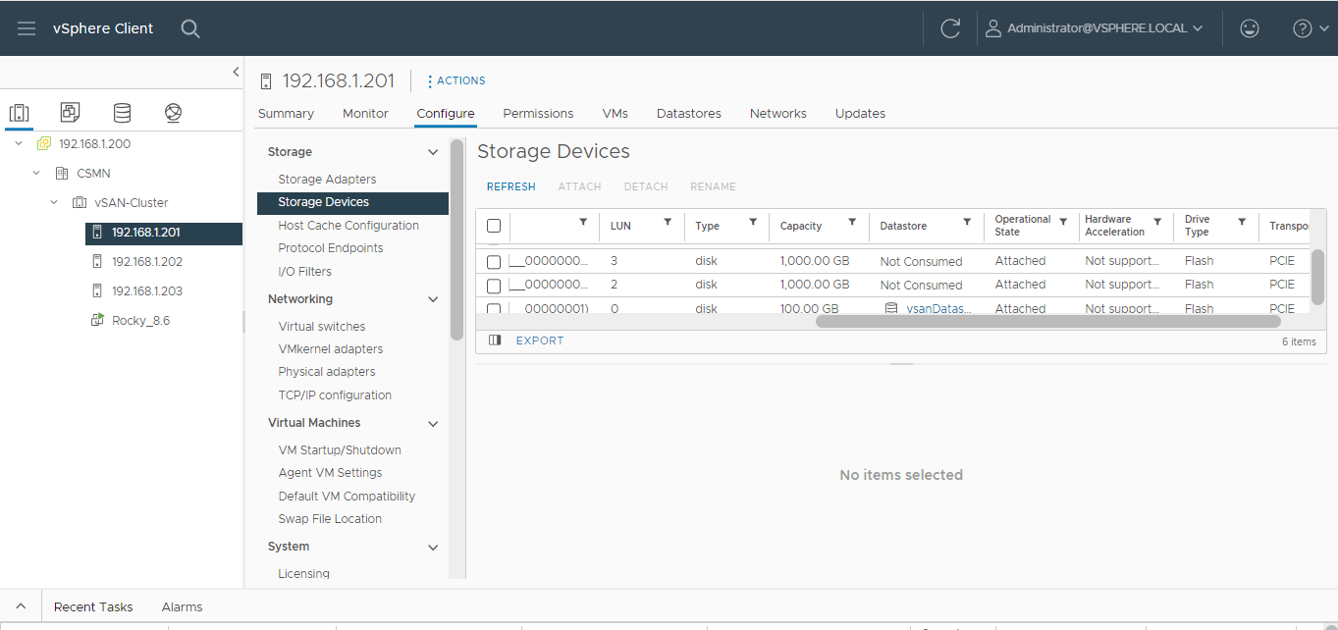This screenshot has height=630, width=1338.
Task: Open the feedback smiley icon
Action: 1250,28
